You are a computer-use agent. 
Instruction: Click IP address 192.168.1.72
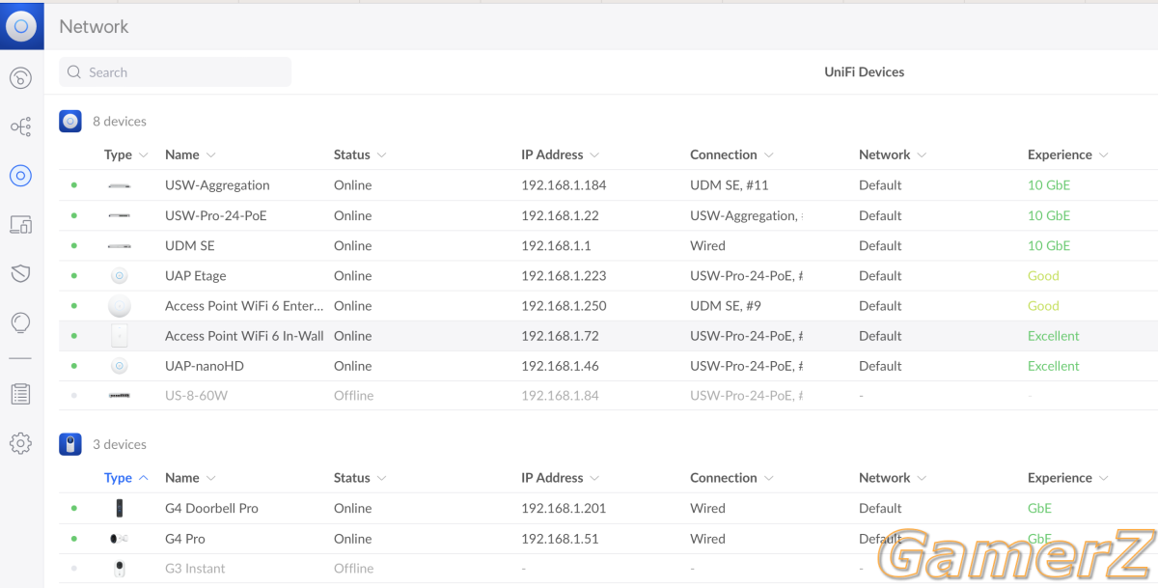pyautogui.click(x=560, y=336)
